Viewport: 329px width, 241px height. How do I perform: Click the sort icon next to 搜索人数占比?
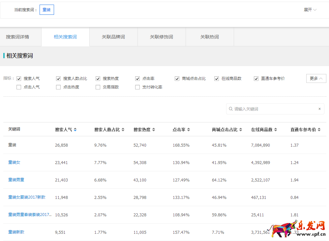123,129
